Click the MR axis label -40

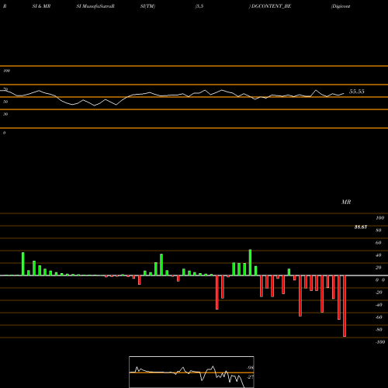379,305
